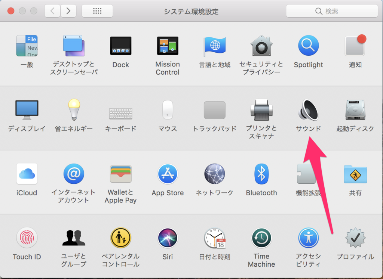
Task: Focus the 検索 search field
Action: (332, 11)
